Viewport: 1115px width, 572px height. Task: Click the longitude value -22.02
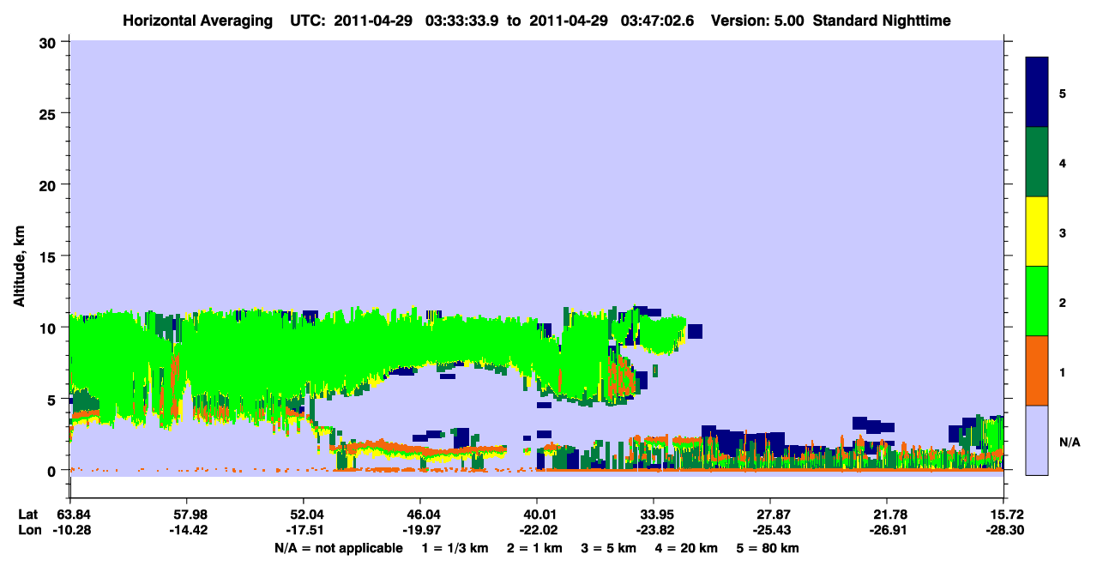click(537, 531)
